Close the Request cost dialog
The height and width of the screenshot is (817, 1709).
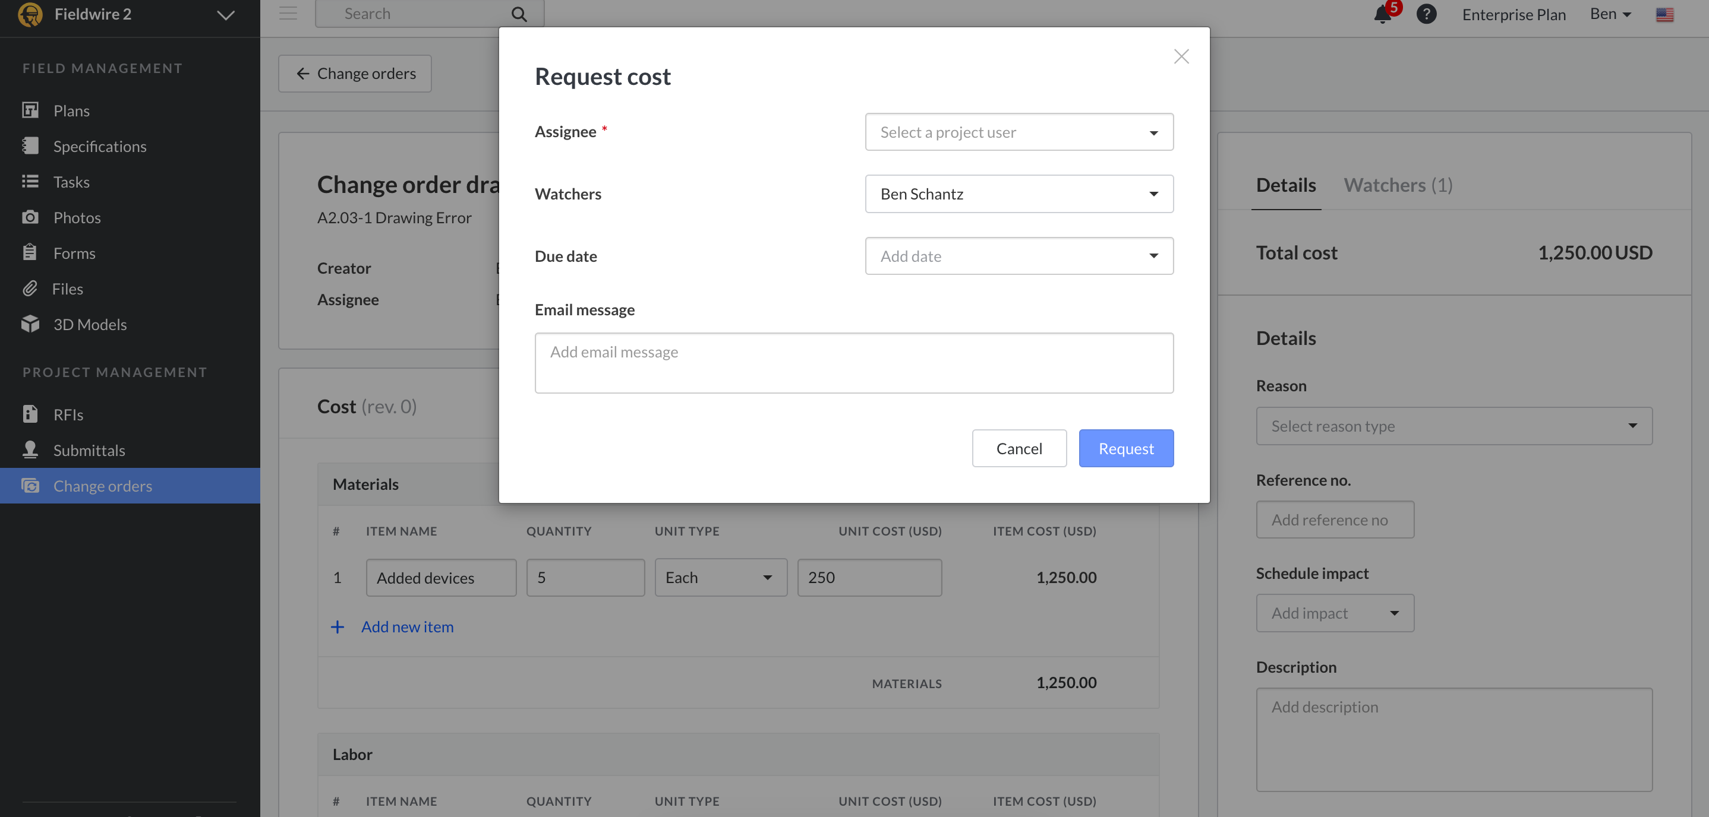[x=1181, y=56]
